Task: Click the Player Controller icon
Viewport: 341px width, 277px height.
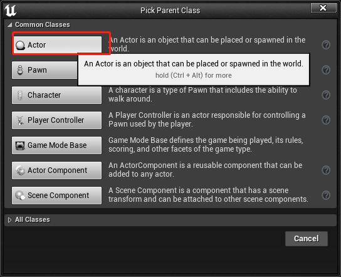Action: (20, 120)
